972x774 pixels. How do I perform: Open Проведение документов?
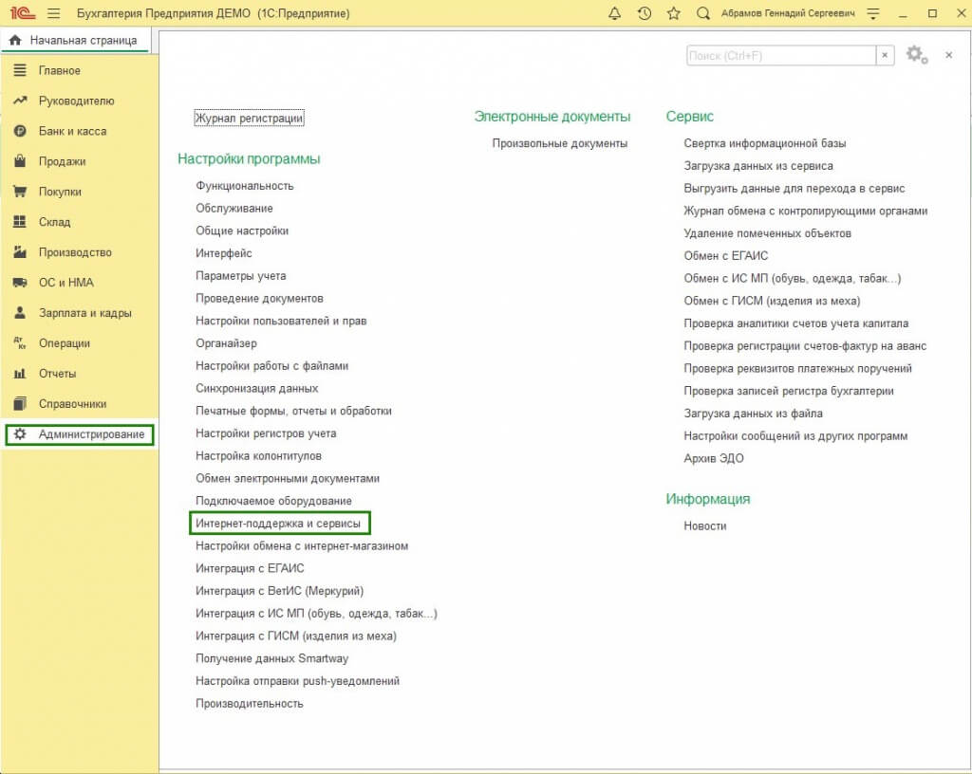point(259,299)
